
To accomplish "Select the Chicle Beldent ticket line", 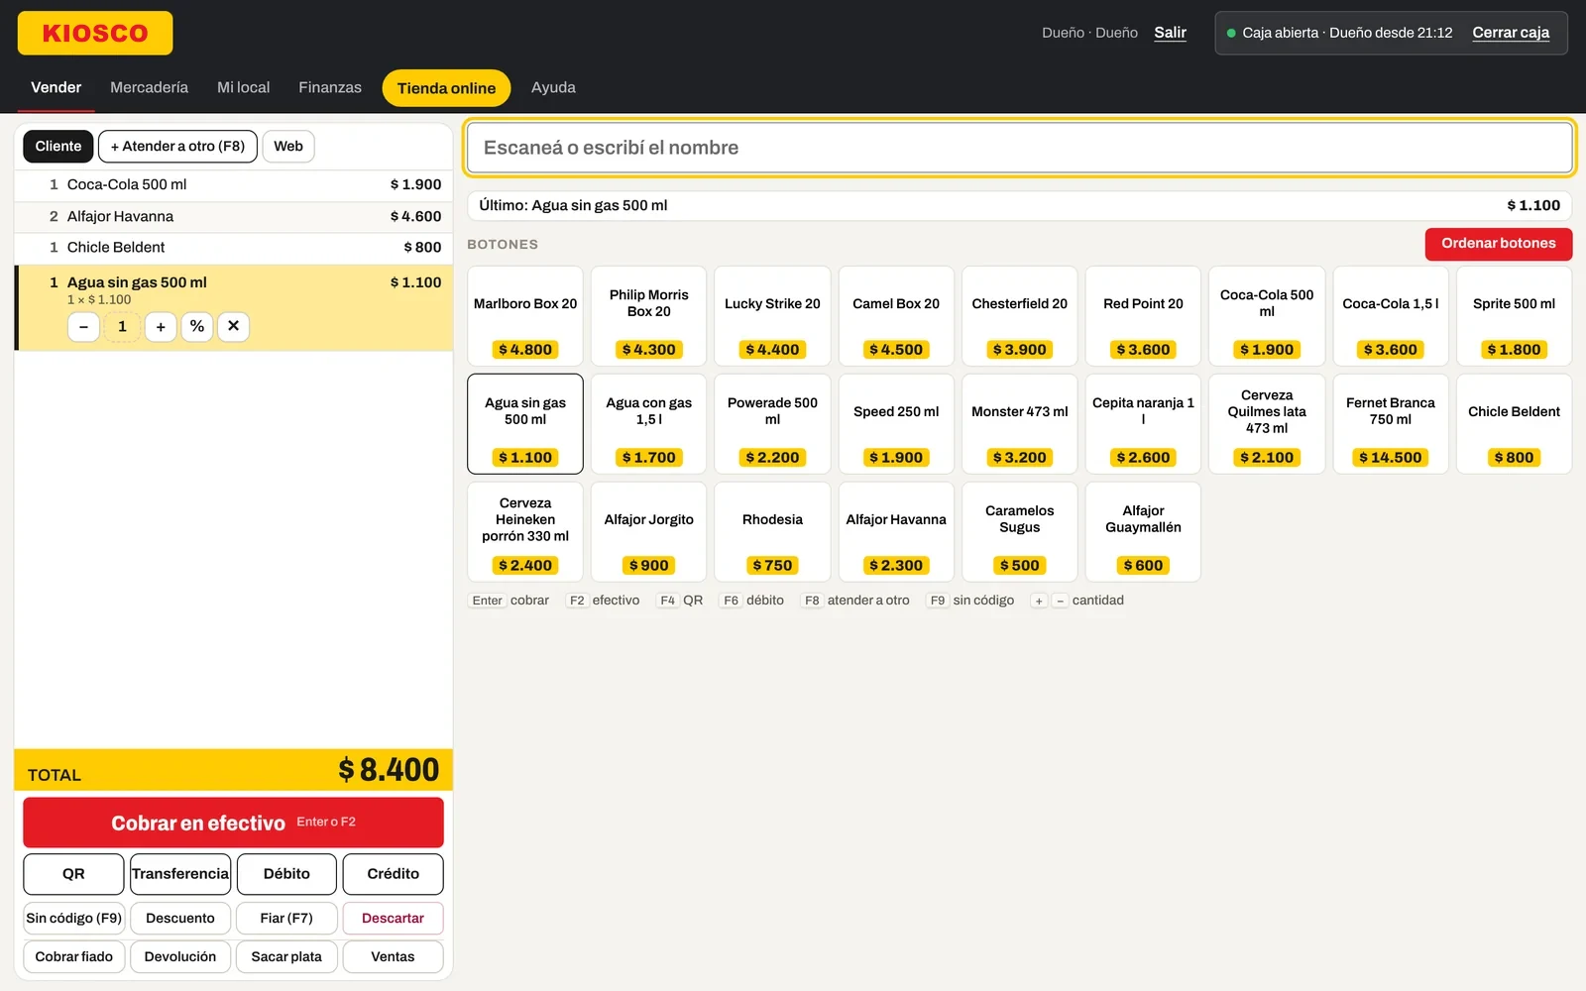I will pyautogui.click(x=234, y=248).
